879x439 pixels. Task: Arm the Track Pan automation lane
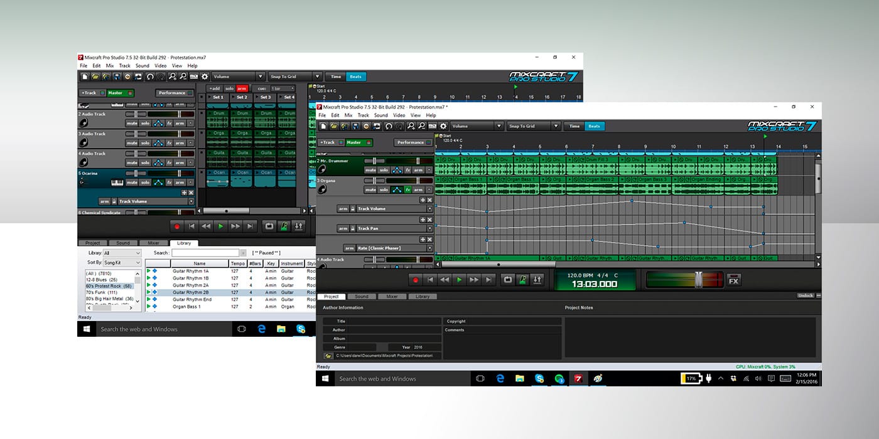(343, 228)
